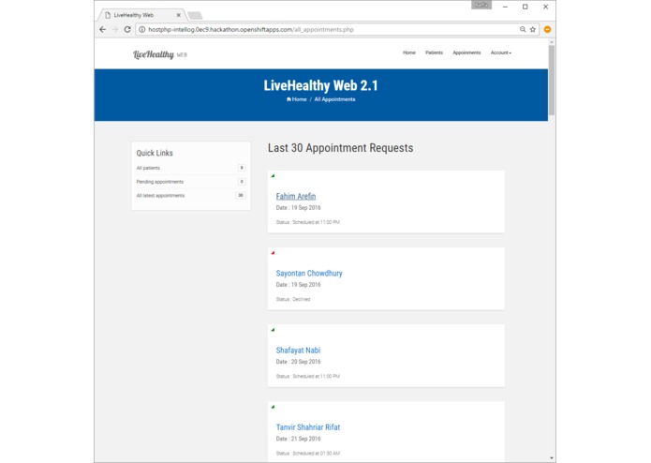Reload the page with refresh icon

click(127, 29)
